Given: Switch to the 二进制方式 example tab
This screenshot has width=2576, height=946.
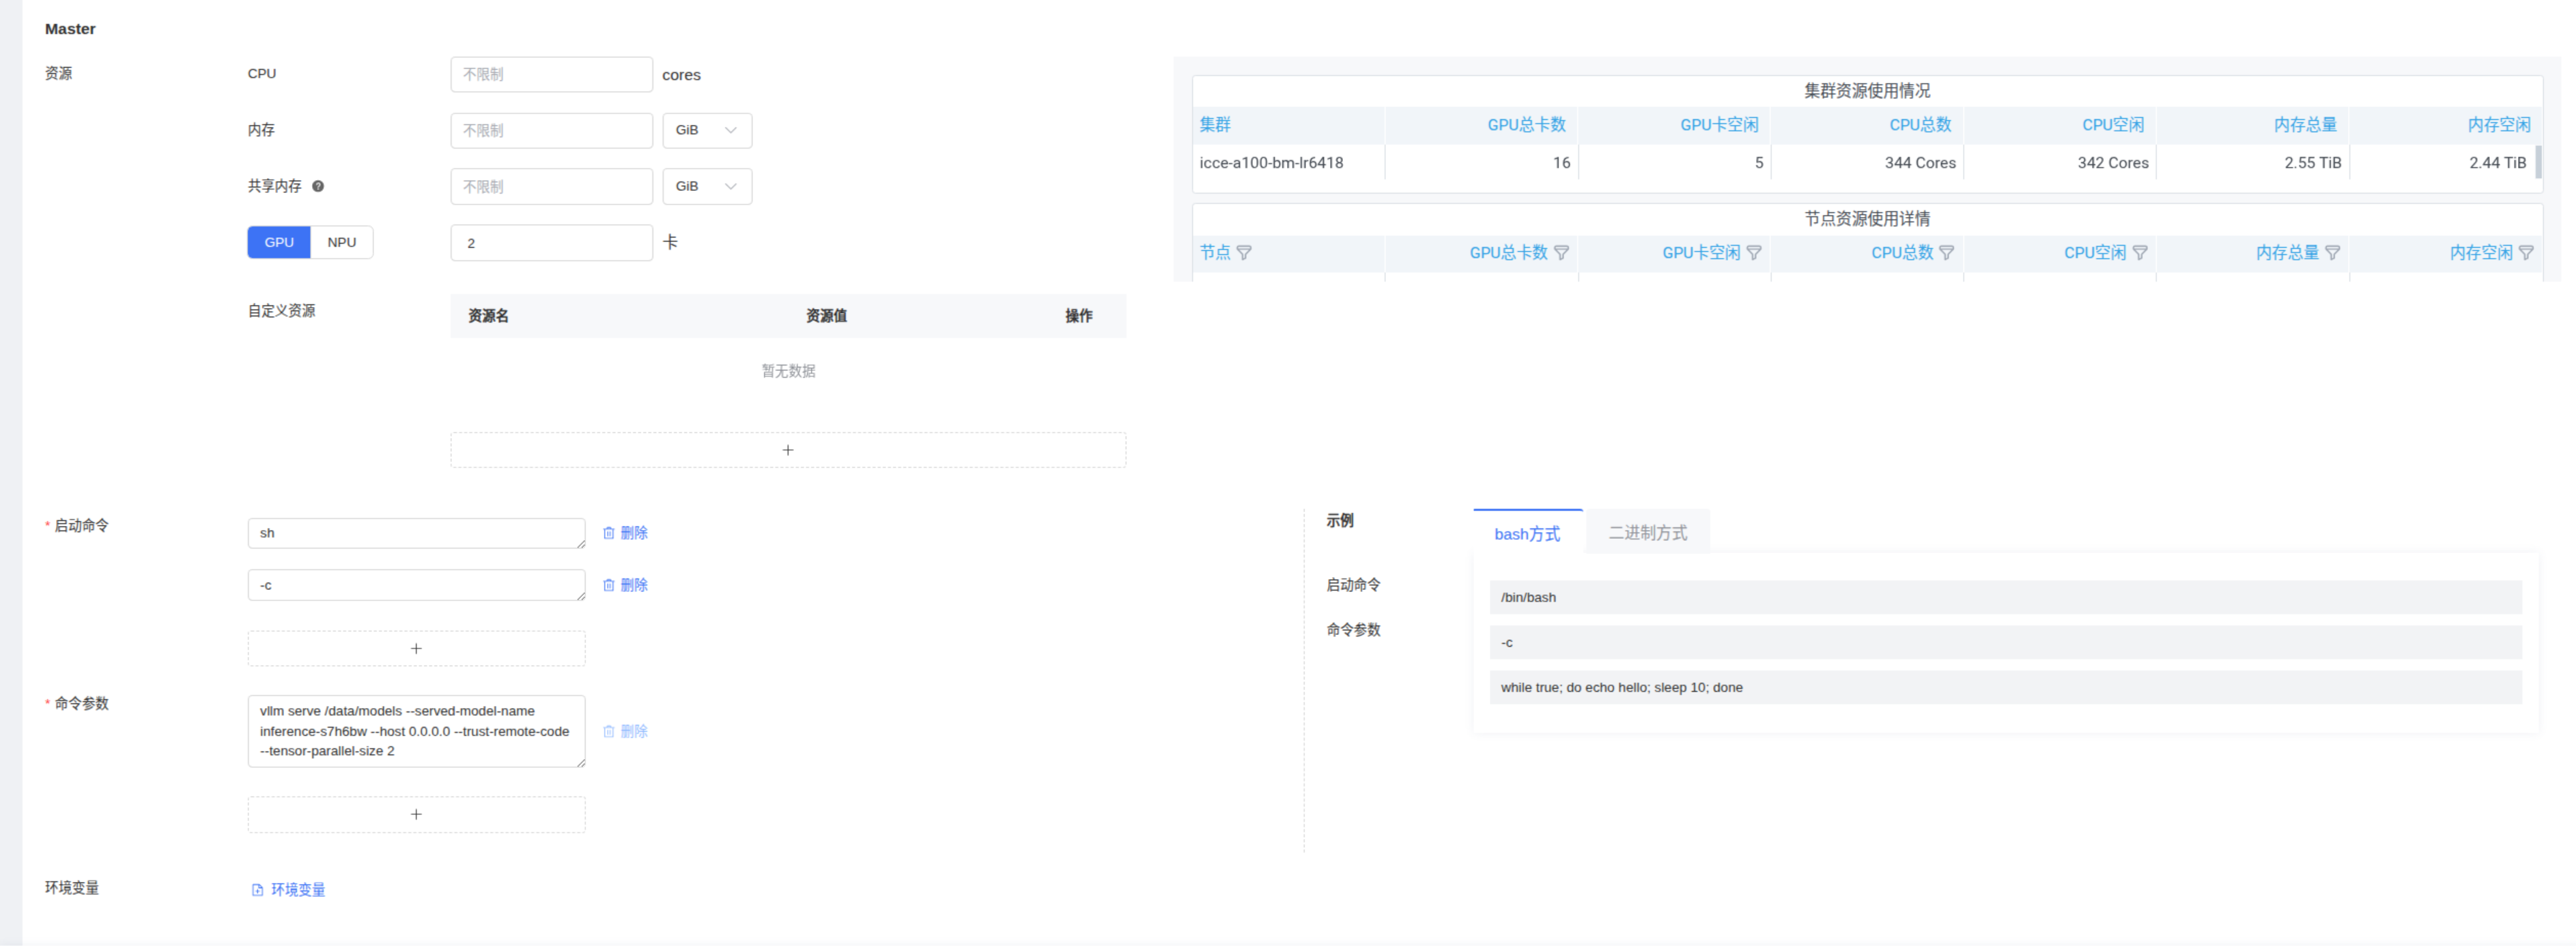Looking at the screenshot, I should tap(1647, 533).
